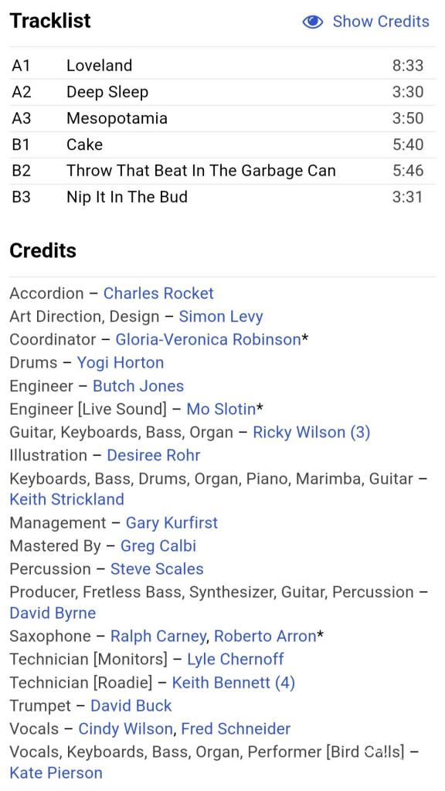Visit the Butch Jones engineer link
The height and width of the screenshot is (791, 445).
point(138,386)
